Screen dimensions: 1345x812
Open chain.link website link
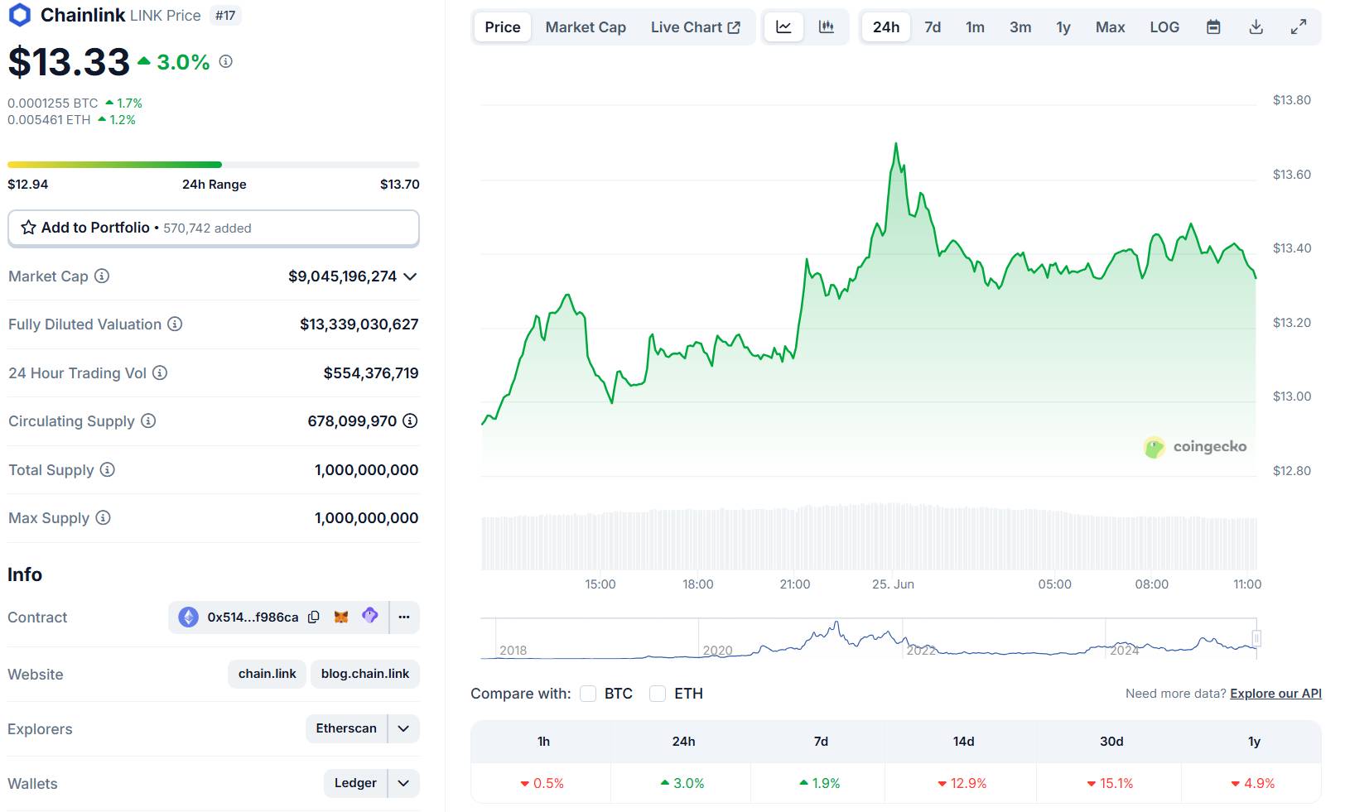pyautogui.click(x=267, y=674)
